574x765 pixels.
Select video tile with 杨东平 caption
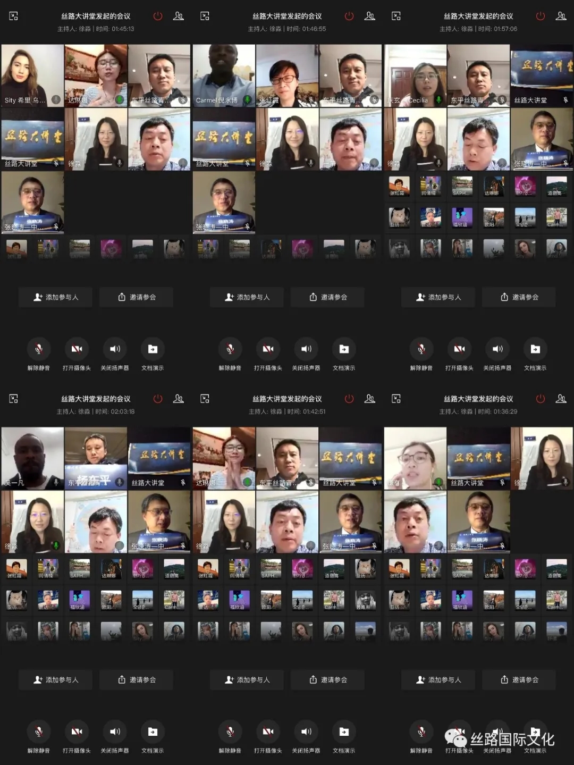tap(96, 458)
